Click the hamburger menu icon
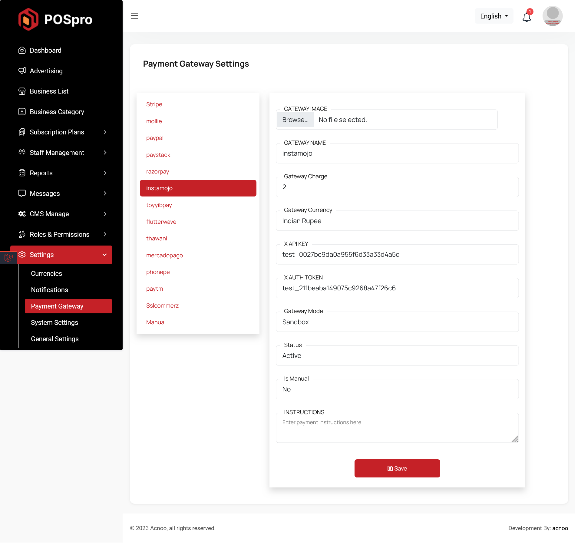Viewport: 581px width, 548px height. (134, 16)
